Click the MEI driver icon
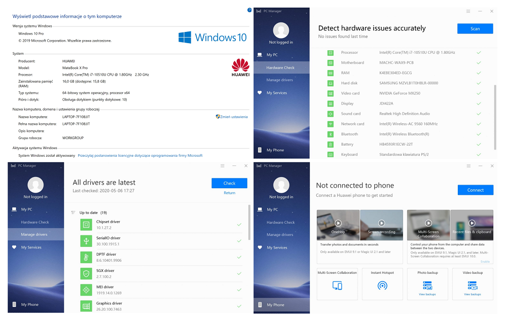The image size is (507, 318). coord(86,290)
